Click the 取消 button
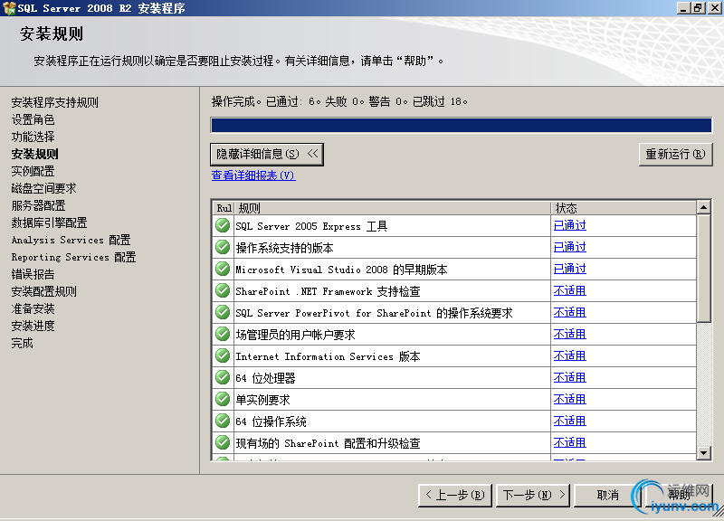 (x=607, y=495)
